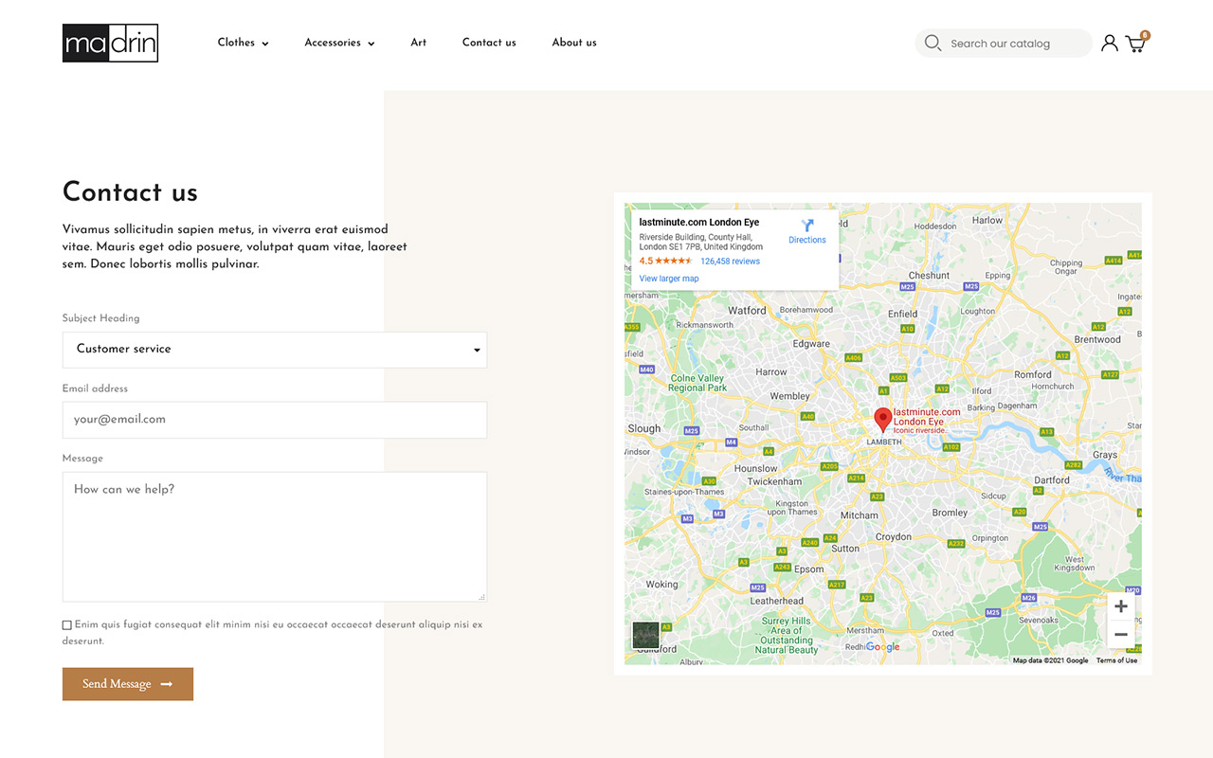The height and width of the screenshot is (758, 1213).
Task: Click the madrin logo
Action: 110,43
